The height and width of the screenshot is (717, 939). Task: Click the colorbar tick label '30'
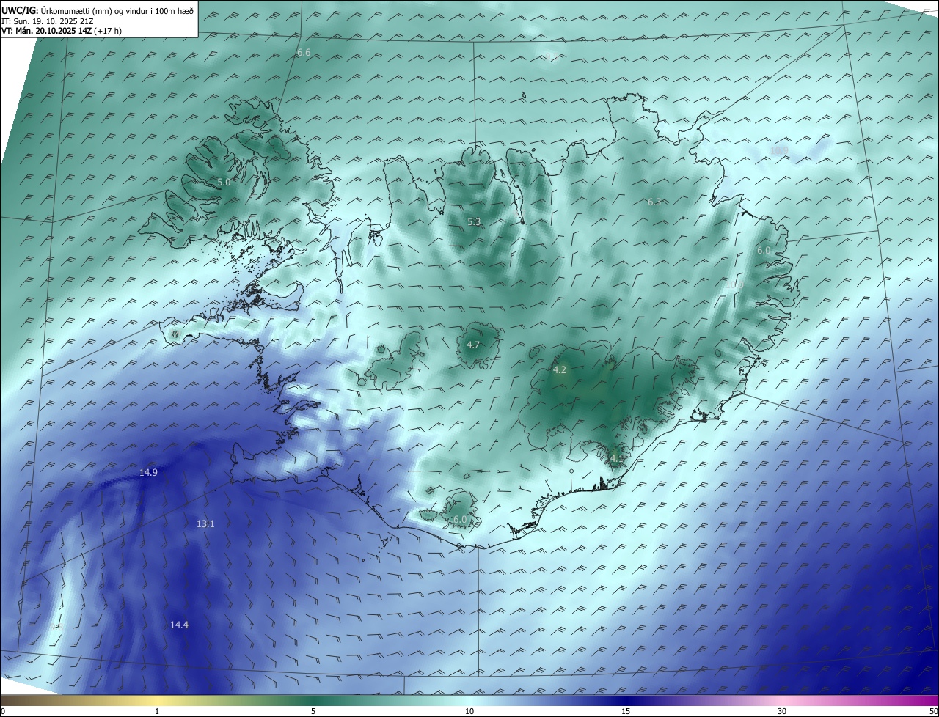[782, 711]
